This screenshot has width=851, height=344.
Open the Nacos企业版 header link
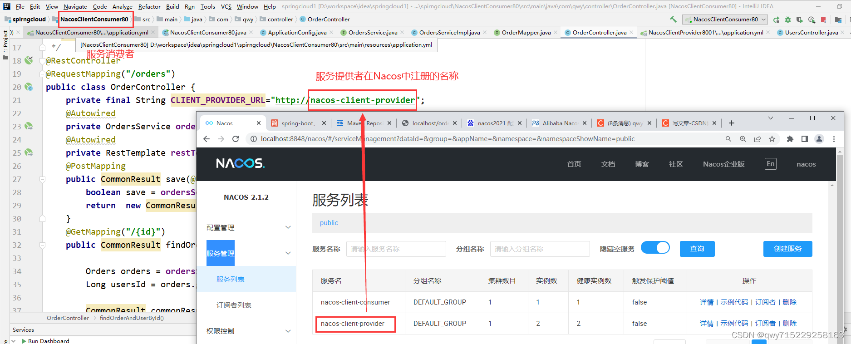[724, 164]
